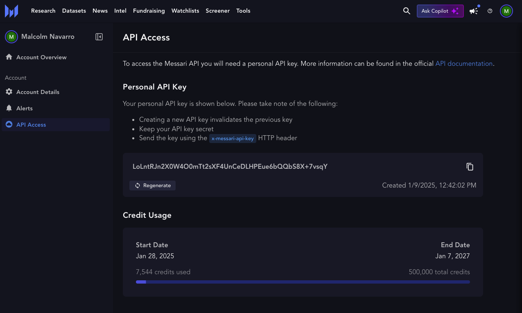This screenshot has width=522, height=313.
Task: Click the Messari logo icon
Action: click(11, 11)
